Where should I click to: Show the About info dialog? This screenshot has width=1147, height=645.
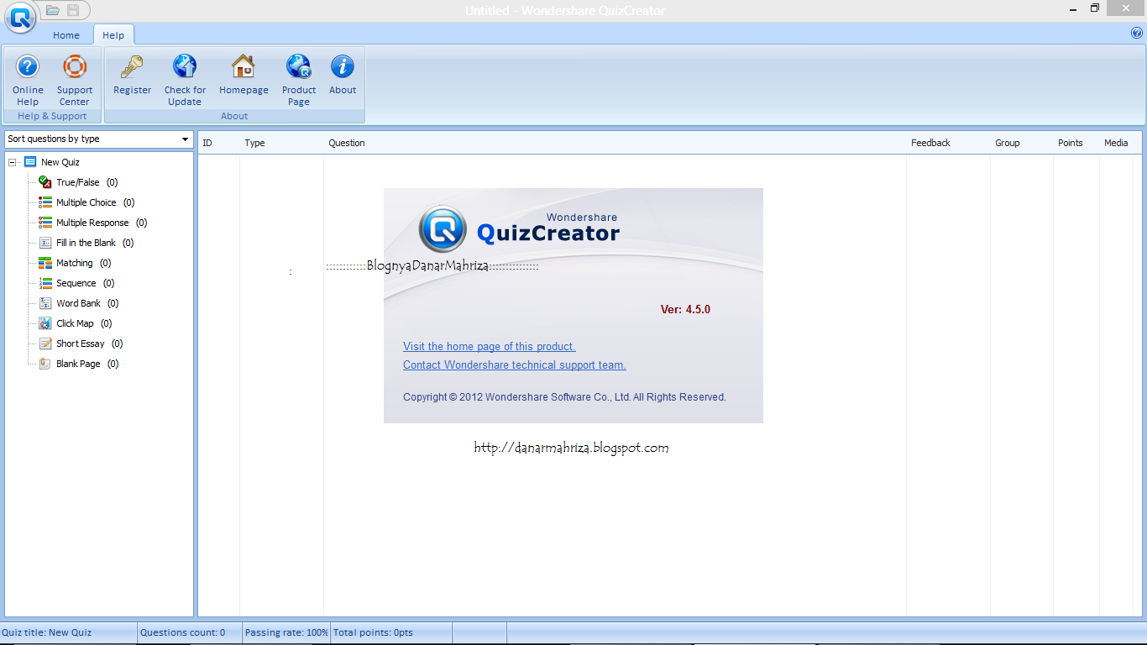(x=343, y=76)
